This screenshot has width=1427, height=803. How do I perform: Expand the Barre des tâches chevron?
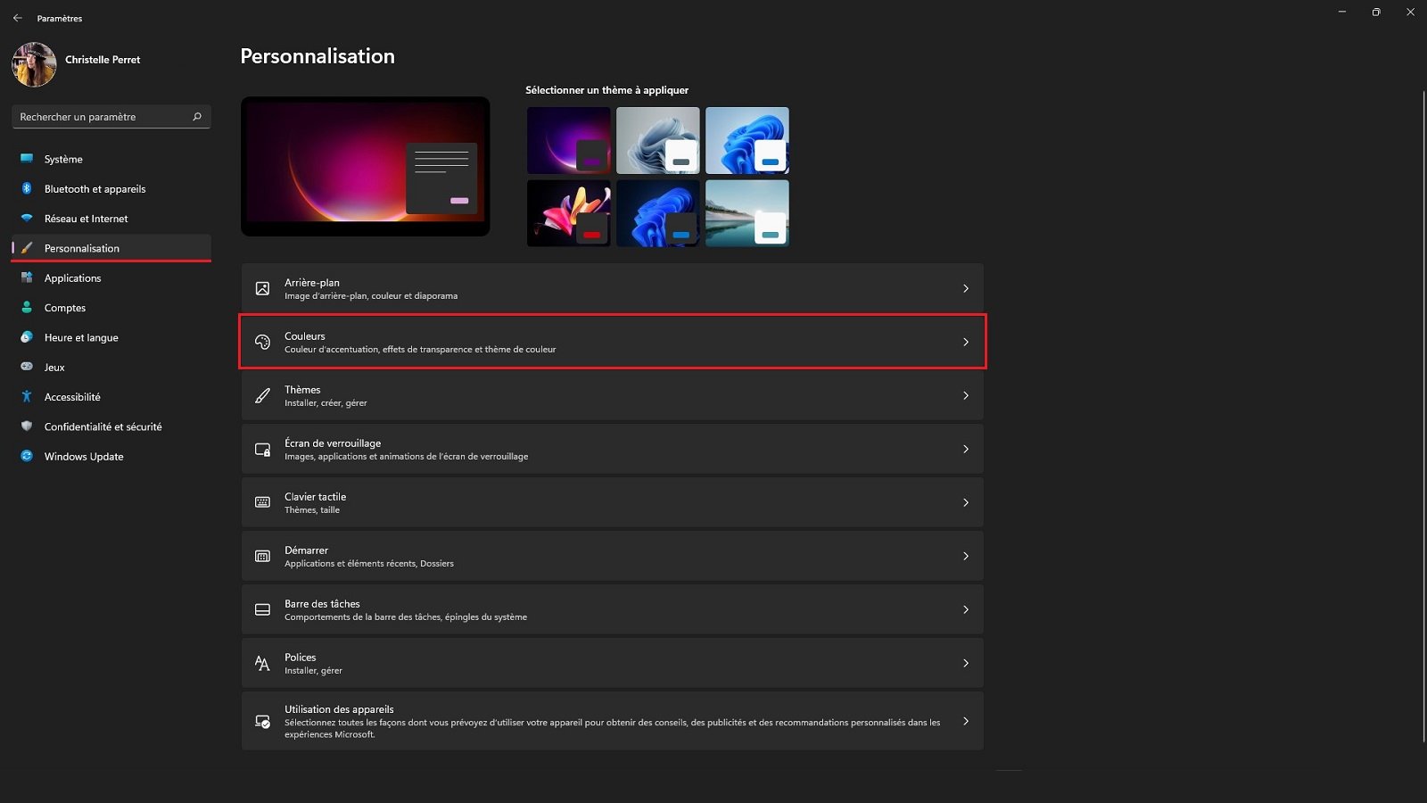(x=965, y=609)
